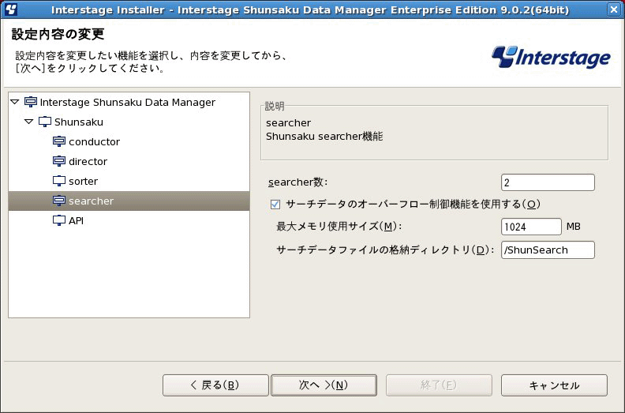Click the installer window menu icon in title bar
The image size is (625, 413).
[11, 9]
